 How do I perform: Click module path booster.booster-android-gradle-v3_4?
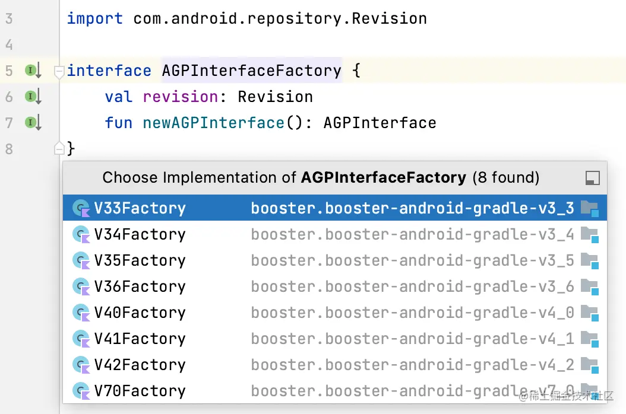pos(412,234)
